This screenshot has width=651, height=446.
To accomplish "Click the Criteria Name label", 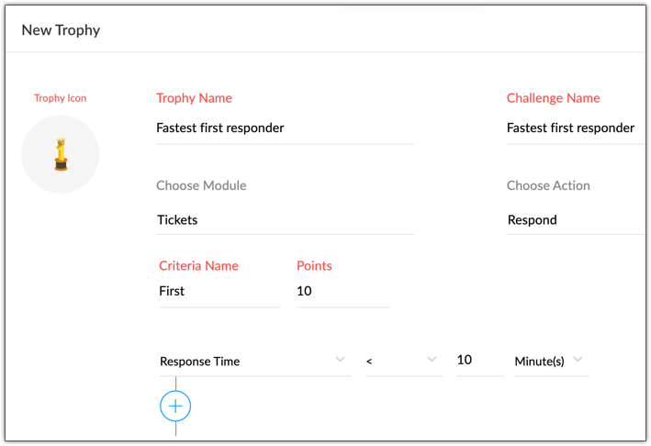I will tap(198, 266).
